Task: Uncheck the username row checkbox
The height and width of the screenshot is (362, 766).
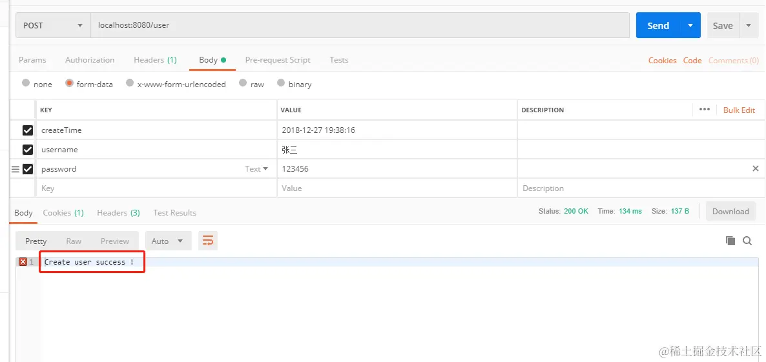Action: point(27,150)
